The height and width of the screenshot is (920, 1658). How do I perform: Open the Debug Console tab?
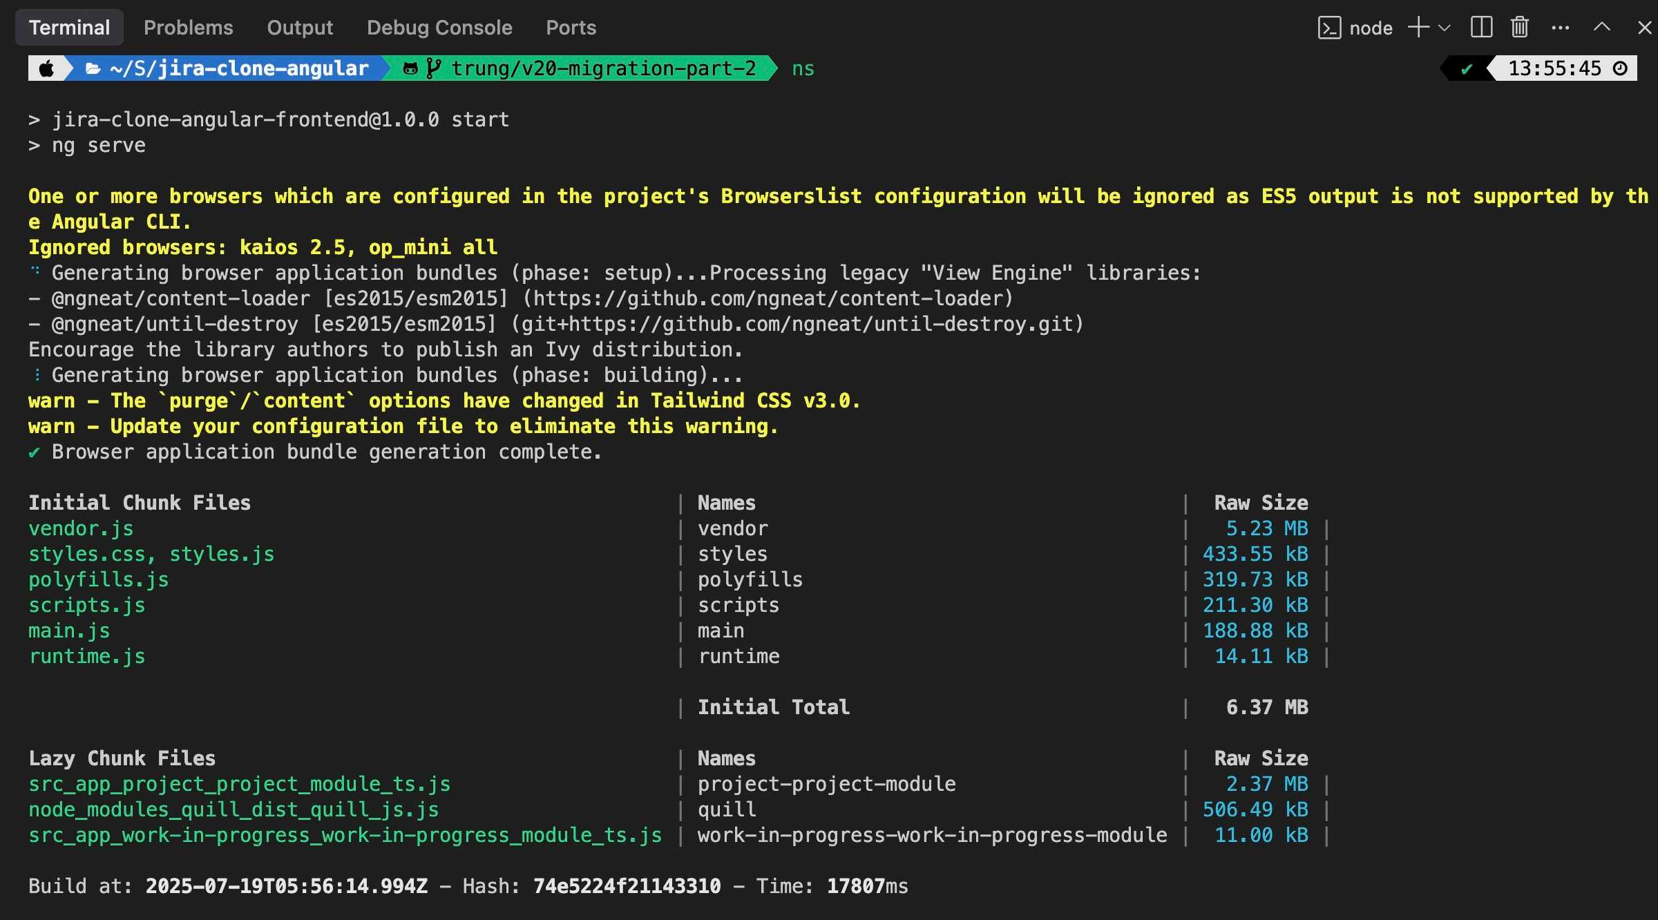click(x=439, y=28)
